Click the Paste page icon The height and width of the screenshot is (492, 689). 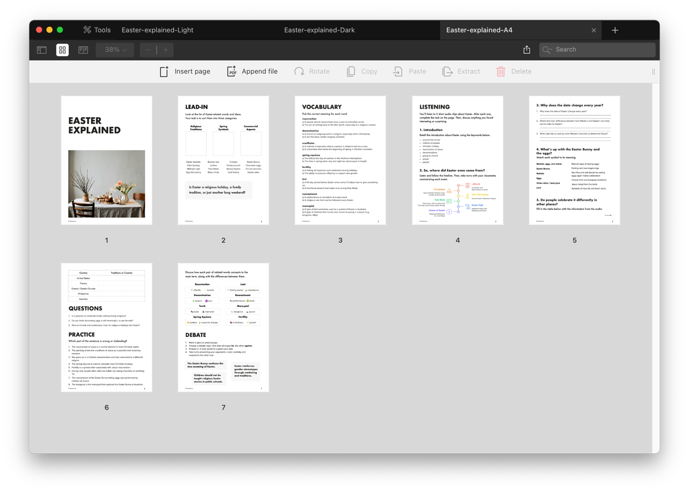tap(398, 71)
